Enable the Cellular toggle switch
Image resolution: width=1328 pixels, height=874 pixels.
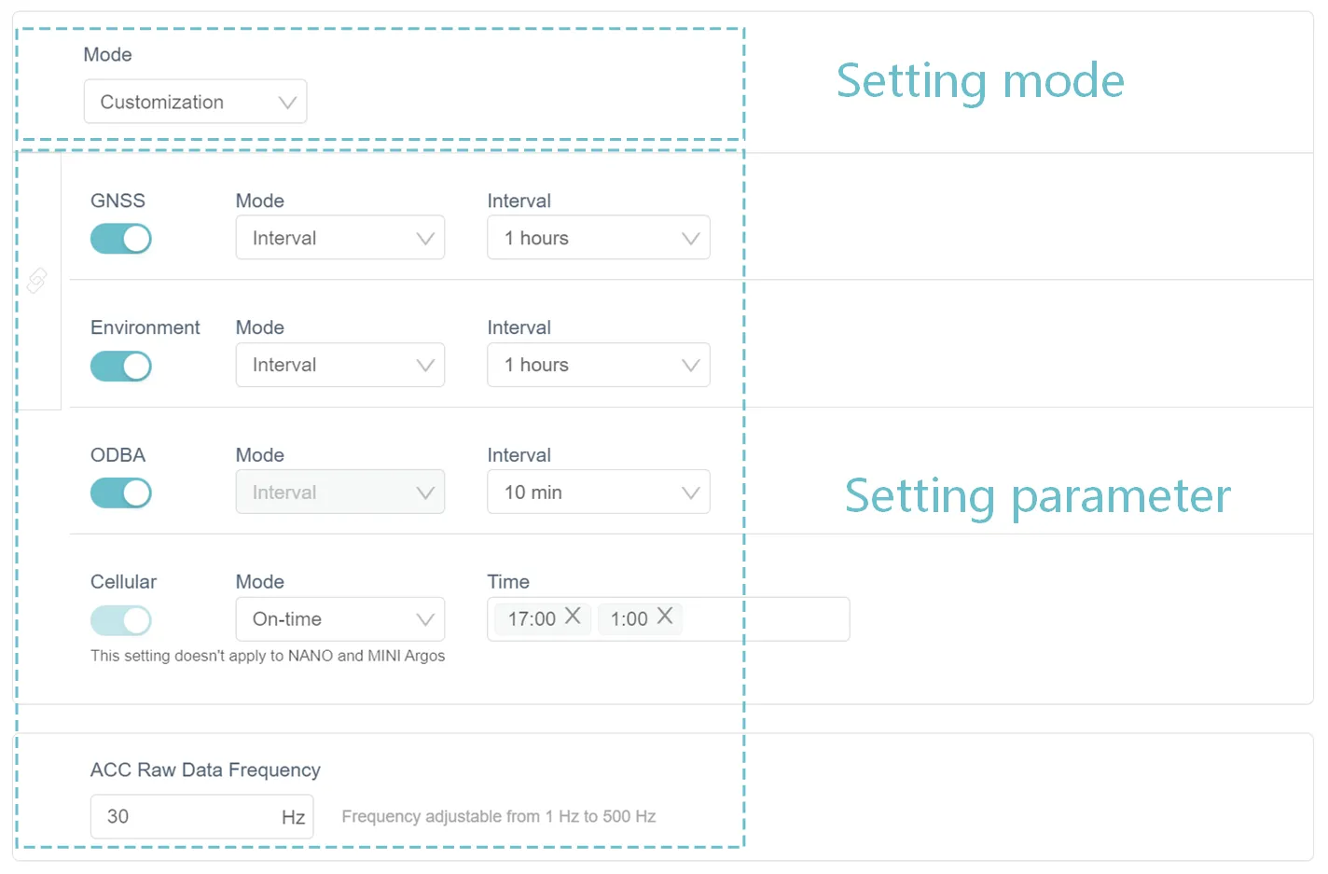pyautogui.click(x=120, y=619)
